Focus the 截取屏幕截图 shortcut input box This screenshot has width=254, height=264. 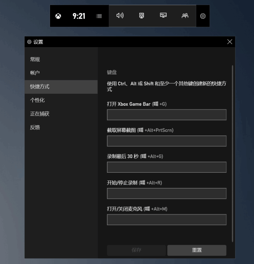[166, 141]
